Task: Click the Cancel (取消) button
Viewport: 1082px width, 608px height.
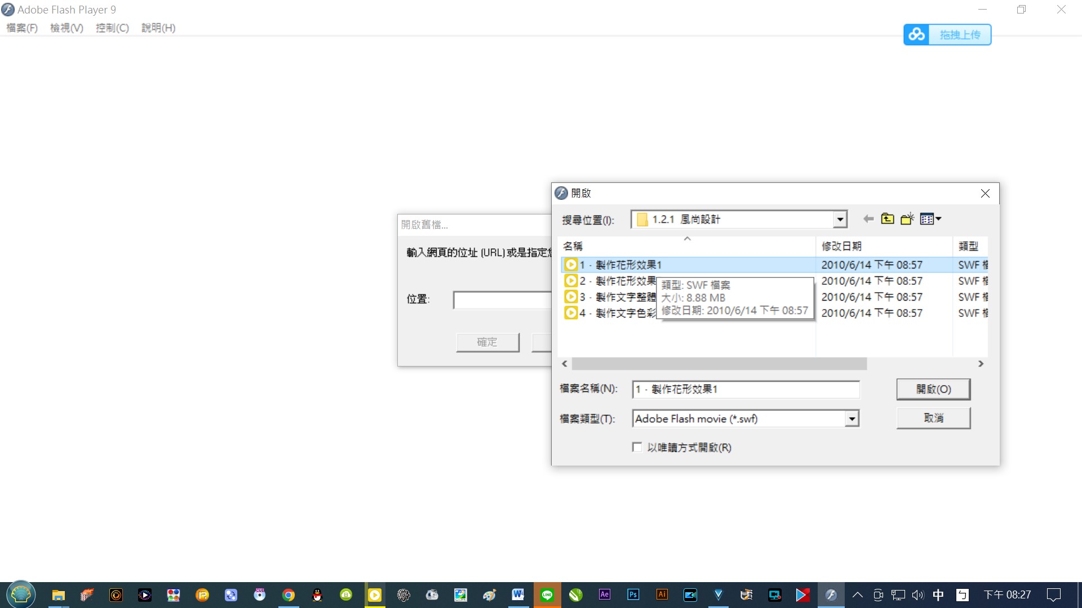Action: tap(933, 418)
